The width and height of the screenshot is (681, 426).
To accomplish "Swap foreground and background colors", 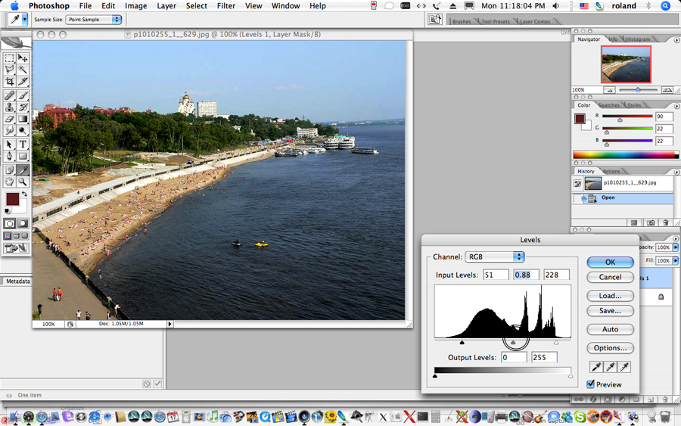I will 23,194.
